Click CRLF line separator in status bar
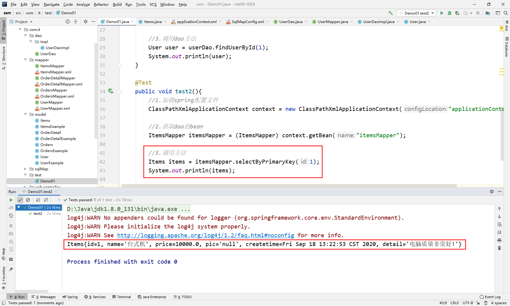The width and height of the screenshot is (510, 306). coord(455,303)
